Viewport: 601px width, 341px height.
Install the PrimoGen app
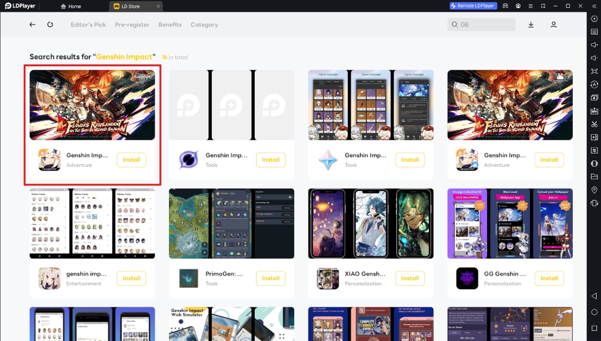point(271,278)
